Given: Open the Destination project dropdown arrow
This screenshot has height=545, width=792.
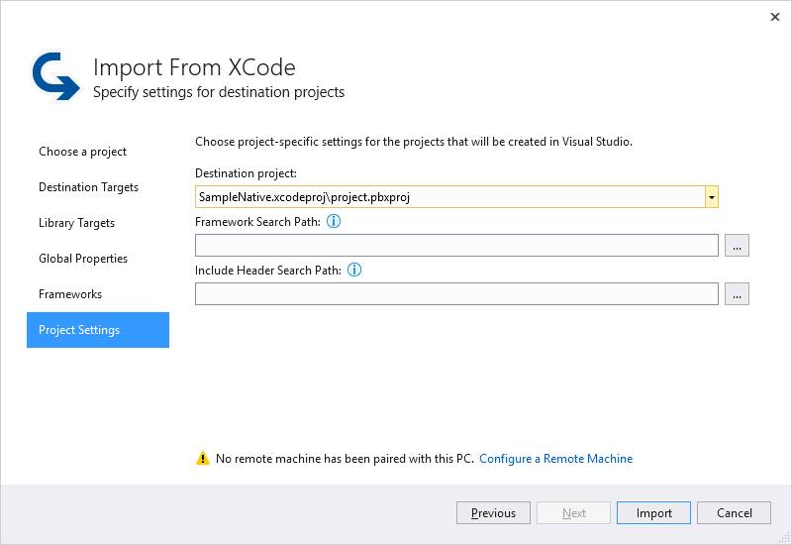Looking at the screenshot, I should (711, 196).
